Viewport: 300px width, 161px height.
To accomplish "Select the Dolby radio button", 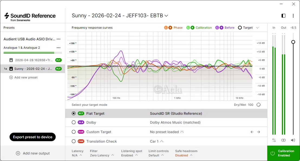I will point(74,122).
